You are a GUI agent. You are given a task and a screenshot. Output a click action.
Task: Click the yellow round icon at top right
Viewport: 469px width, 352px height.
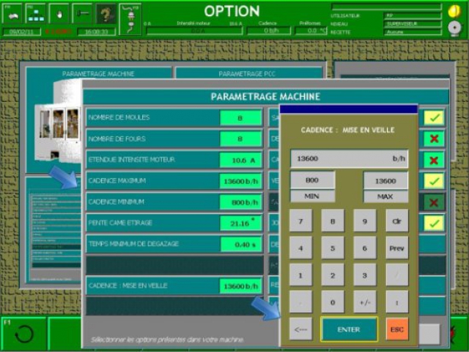click(x=454, y=10)
